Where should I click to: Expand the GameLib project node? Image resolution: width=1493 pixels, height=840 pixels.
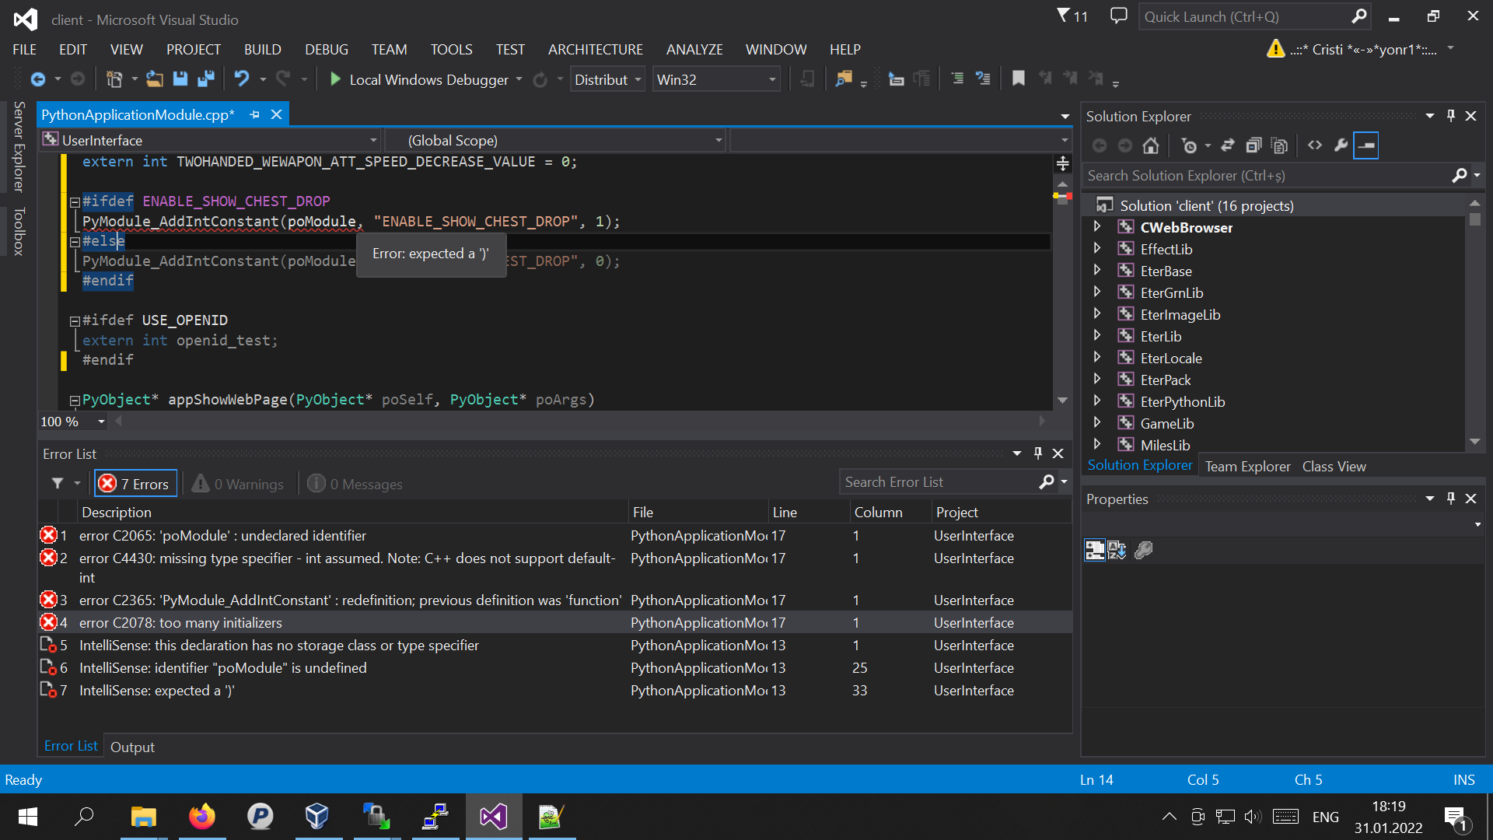[1097, 422]
